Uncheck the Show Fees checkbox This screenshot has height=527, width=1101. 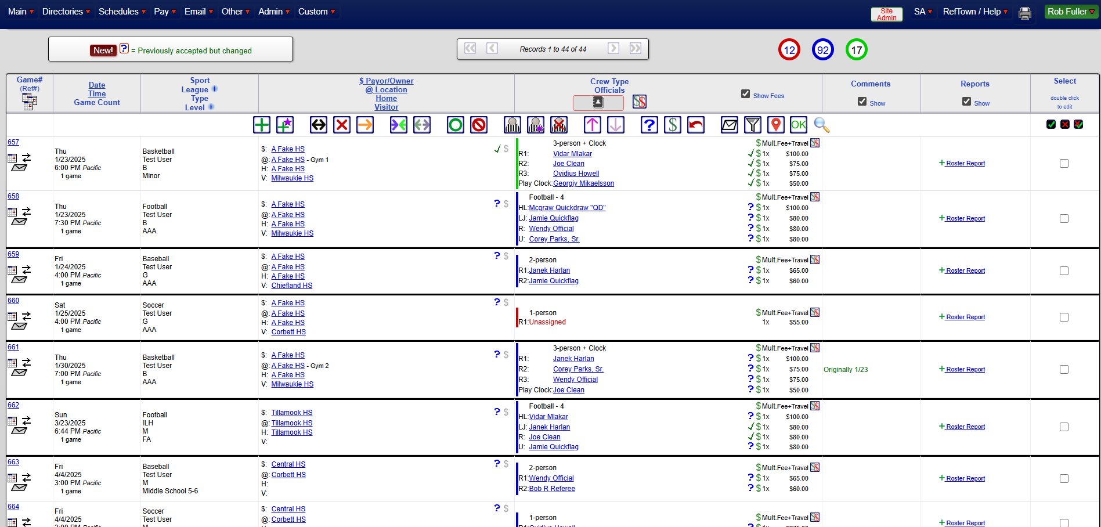pyautogui.click(x=745, y=95)
